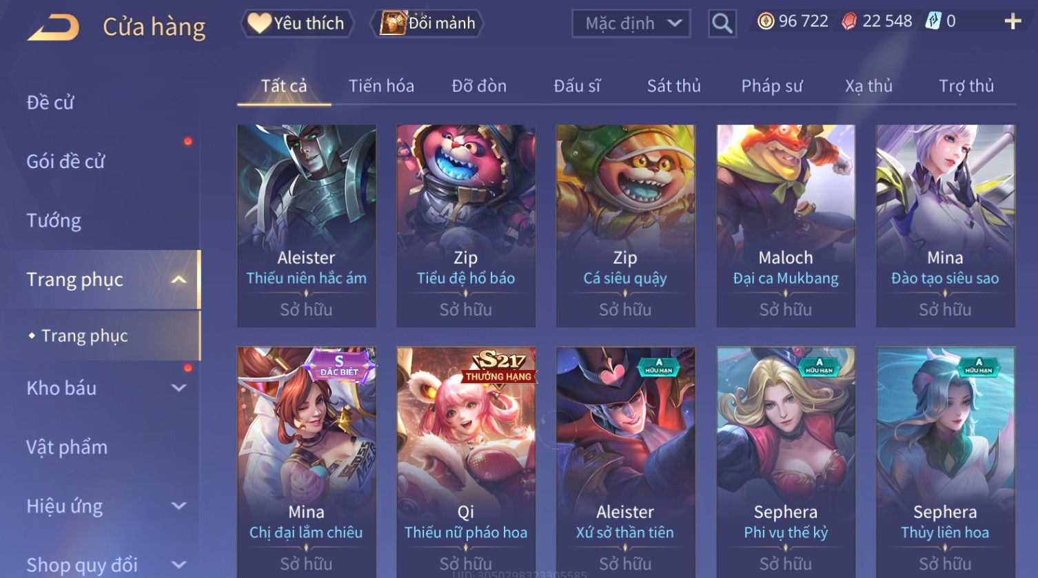
Task: Tap the back arrow icon
Action: pos(53,28)
